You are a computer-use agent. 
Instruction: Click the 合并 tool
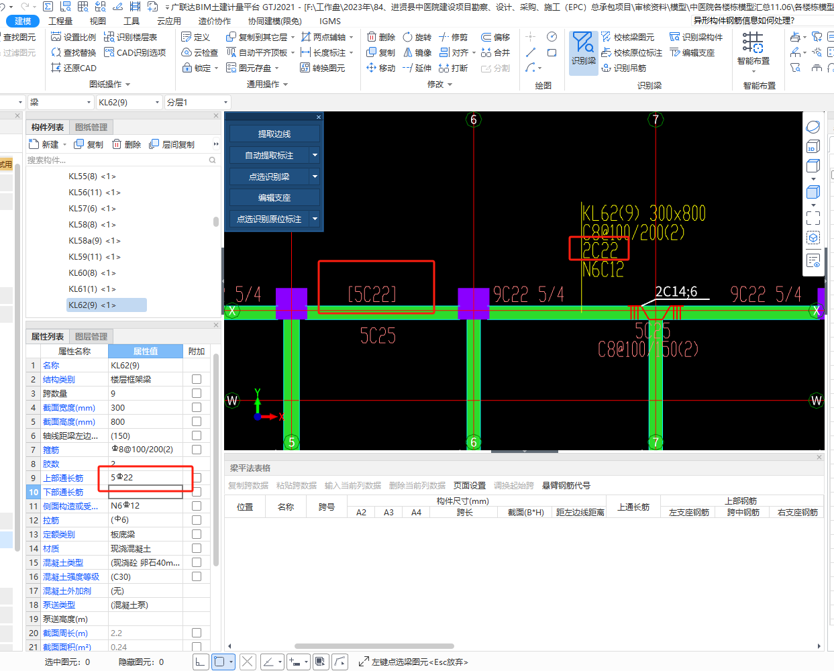pos(495,52)
